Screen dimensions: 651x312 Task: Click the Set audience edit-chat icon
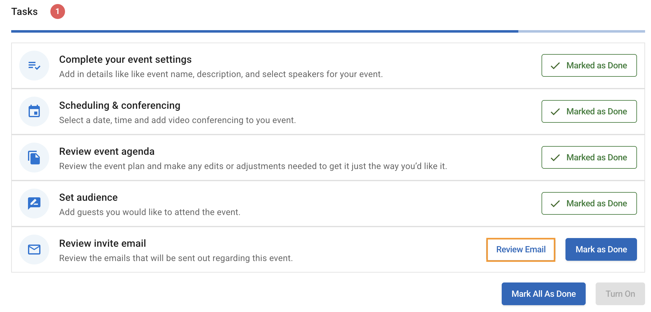[x=34, y=203]
